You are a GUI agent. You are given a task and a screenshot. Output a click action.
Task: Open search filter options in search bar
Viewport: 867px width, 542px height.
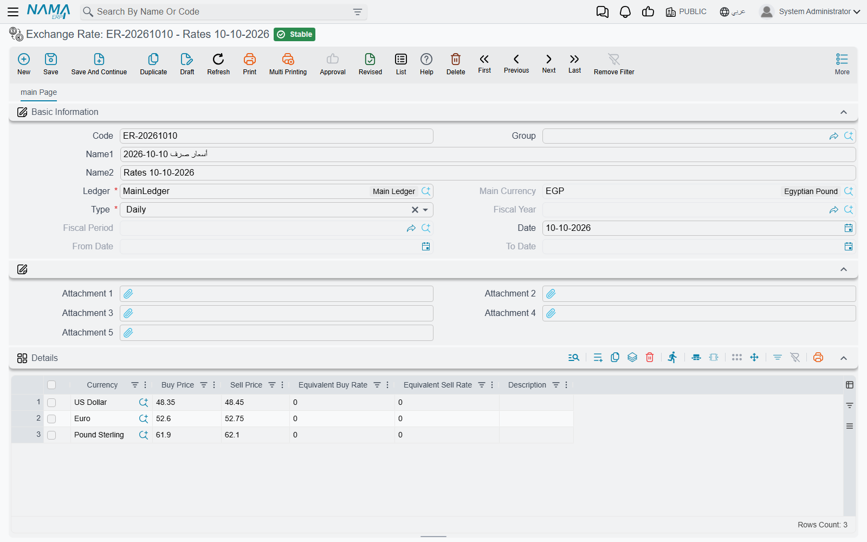(358, 12)
